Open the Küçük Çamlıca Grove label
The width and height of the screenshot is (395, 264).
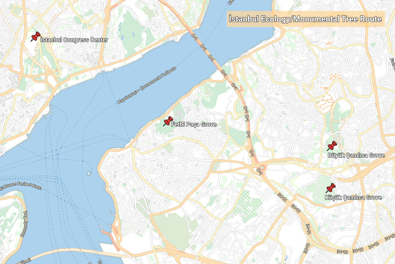pyautogui.click(x=353, y=198)
